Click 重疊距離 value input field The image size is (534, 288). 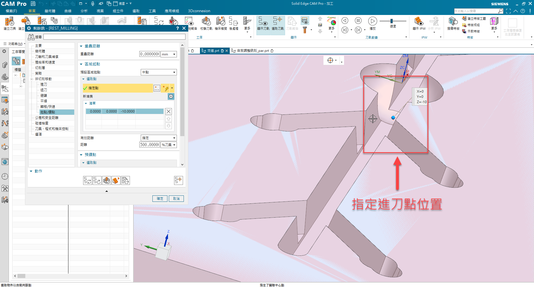150,54
